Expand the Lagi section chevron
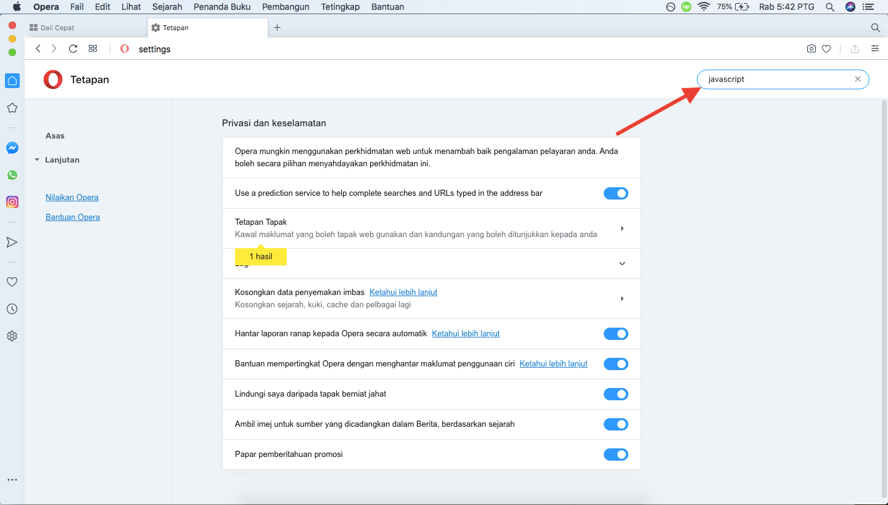Screen dimensions: 888x505 [622, 264]
